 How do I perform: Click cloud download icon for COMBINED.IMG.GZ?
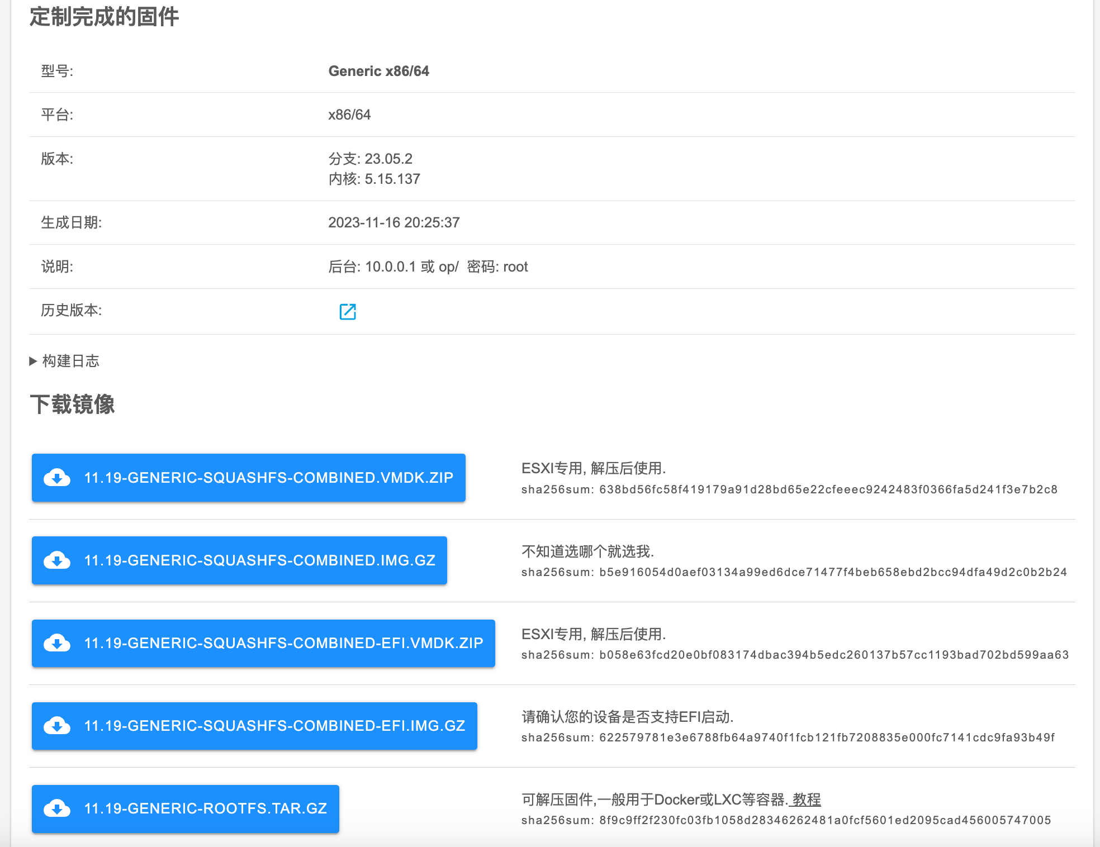pyautogui.click(x=57, y=560)
